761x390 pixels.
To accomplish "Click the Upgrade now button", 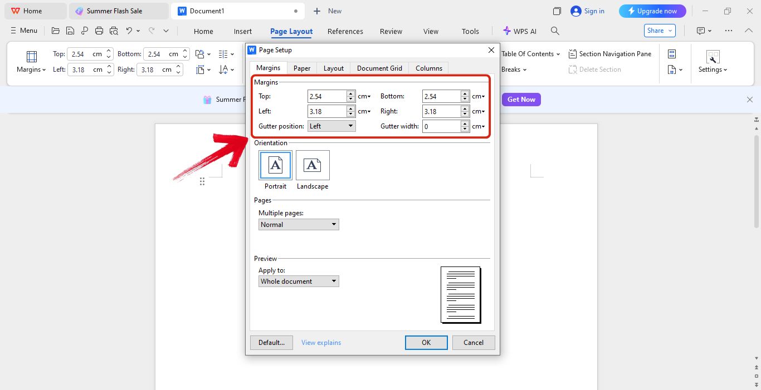I will [x=652, y=11].
